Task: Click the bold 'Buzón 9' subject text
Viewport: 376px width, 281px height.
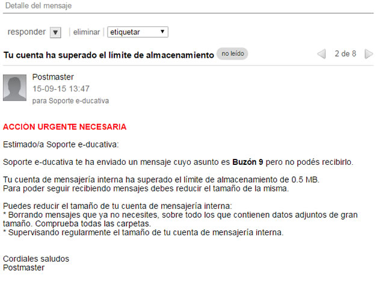Action: 248,162
